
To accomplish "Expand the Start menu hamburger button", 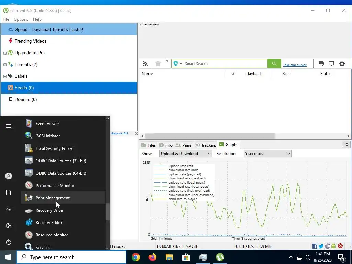I will [x=9, y=126].
